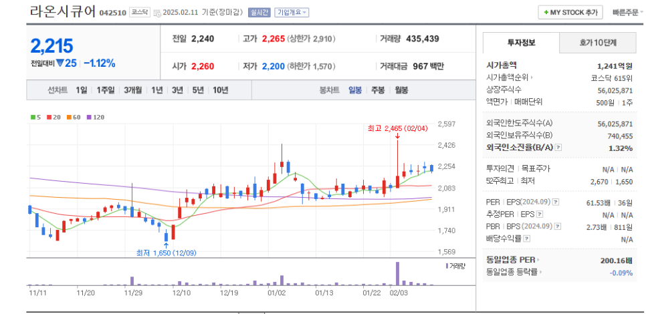The image size is (646, 314).
Task: Select the 1년 line chart period
Action: [x=157, y=90]
